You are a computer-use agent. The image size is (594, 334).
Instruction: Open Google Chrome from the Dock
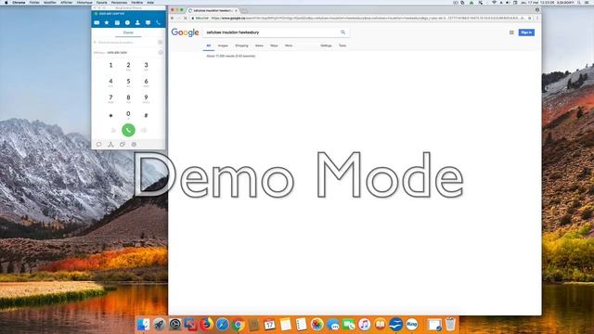238,325
